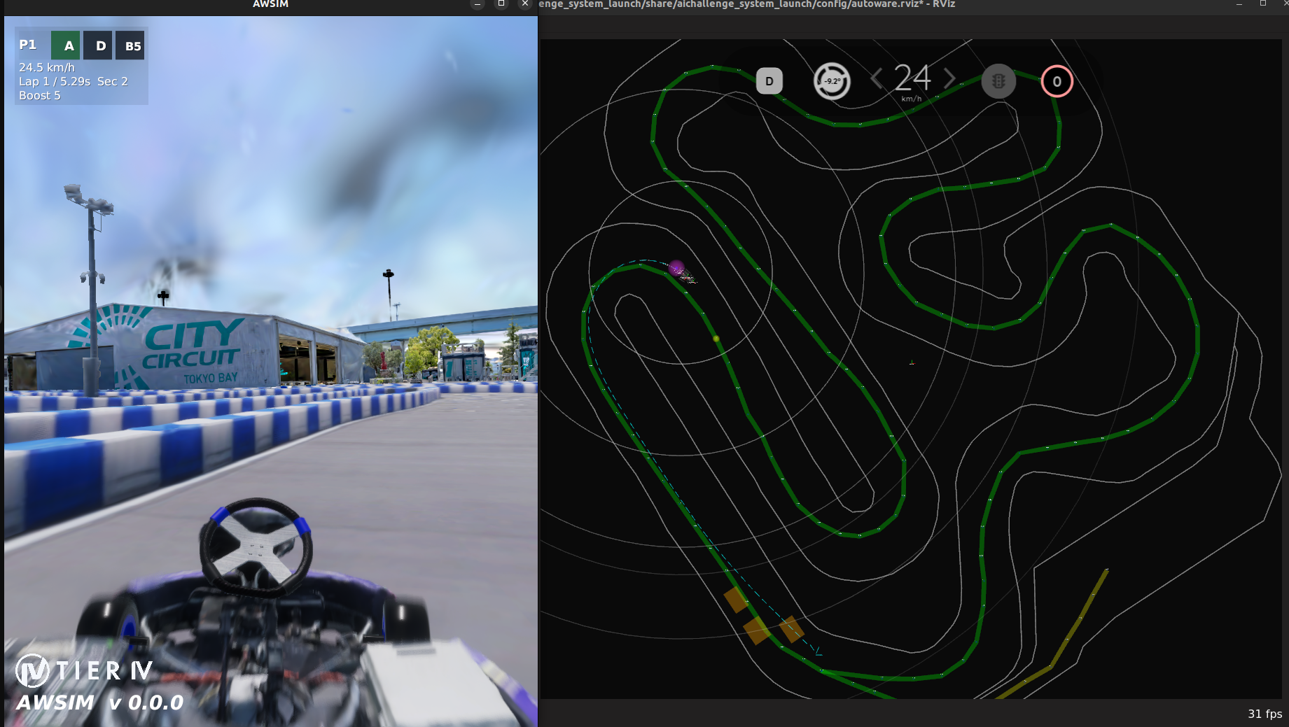Toggle the B5 boost box in AWSIM
1289x727 pixels.
132,45
